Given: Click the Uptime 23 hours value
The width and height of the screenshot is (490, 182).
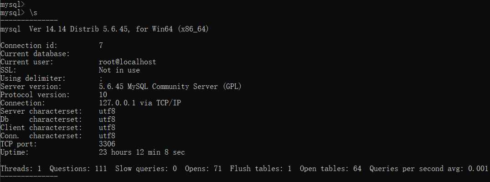Looking at the screenshot, I should 142,152.
